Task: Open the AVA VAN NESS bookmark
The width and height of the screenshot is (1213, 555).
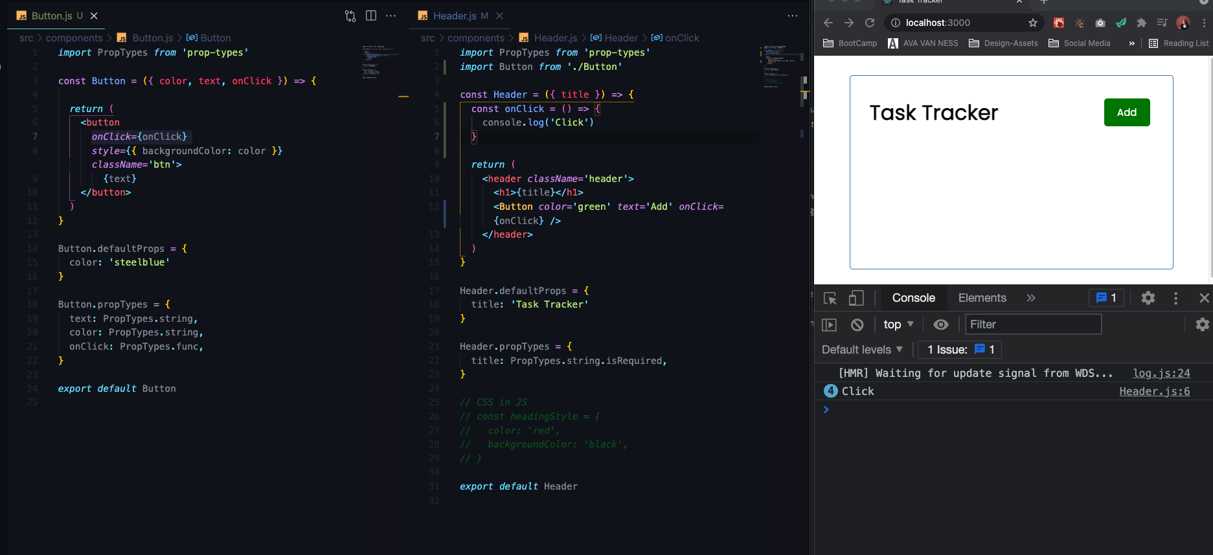Action: 923,43
